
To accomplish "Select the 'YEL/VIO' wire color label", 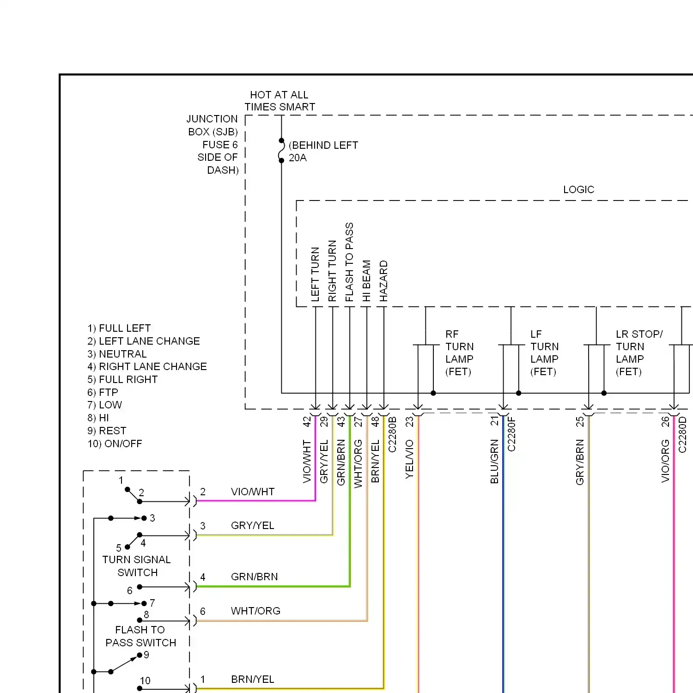I will [409, 459].
